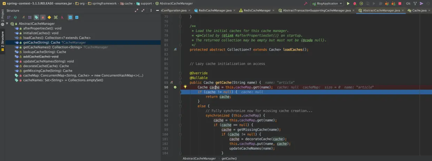Open the Z: Structure tool window tab
Image resolution: width=432 pixels, height=161 pixels.
[x=2, y=41]
